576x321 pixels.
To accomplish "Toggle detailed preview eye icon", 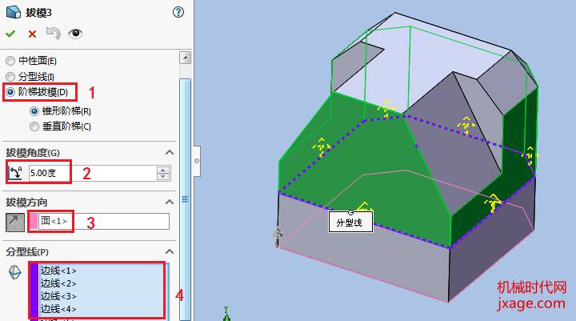I will (x=75, y=34).
